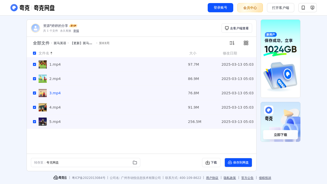Click the 下载 button
Screen dimensions: 327x184
tap(211, 163)
